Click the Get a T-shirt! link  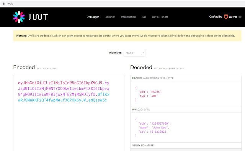click(x=160, y=17)
